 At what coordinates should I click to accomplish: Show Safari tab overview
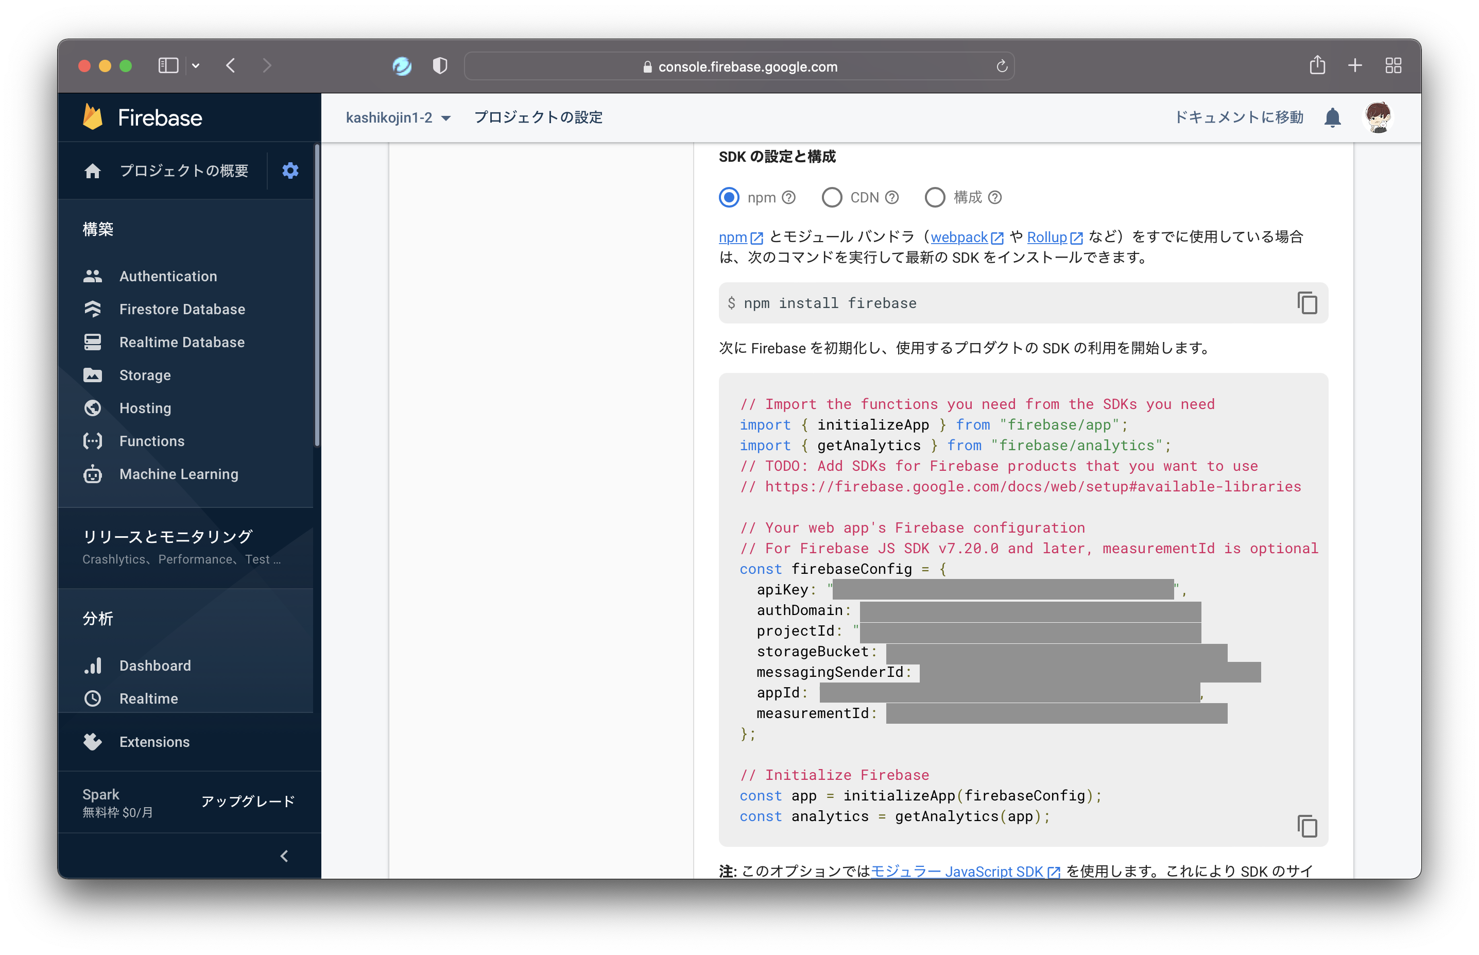click(x=1394, y=66)
